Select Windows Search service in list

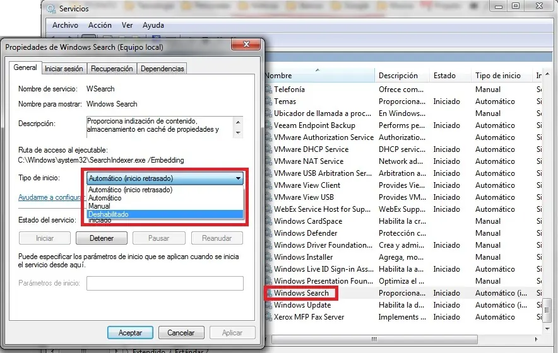click(403, 293)
